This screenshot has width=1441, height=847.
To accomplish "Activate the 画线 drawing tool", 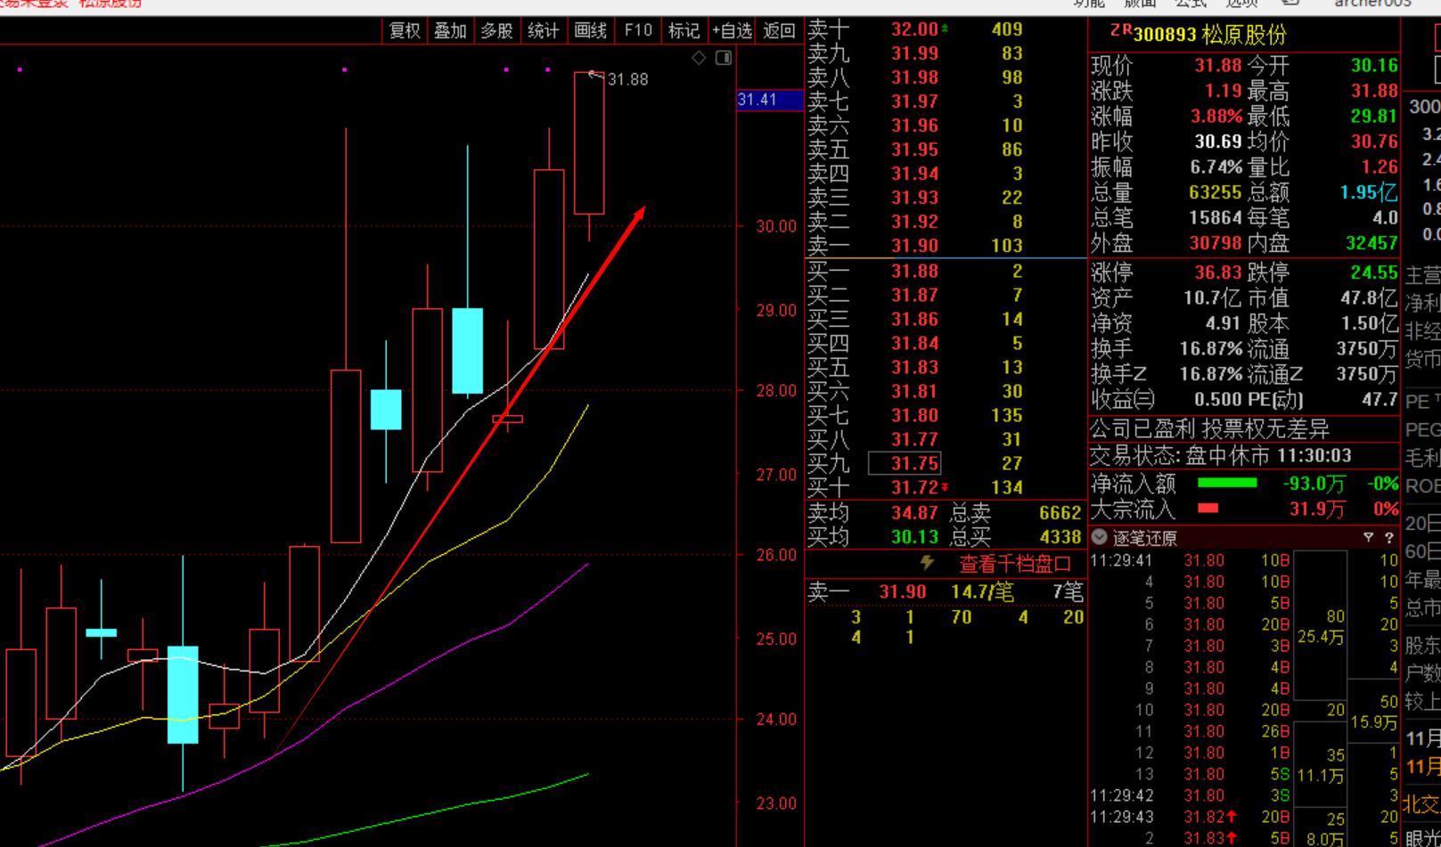I will click(590, 30).
